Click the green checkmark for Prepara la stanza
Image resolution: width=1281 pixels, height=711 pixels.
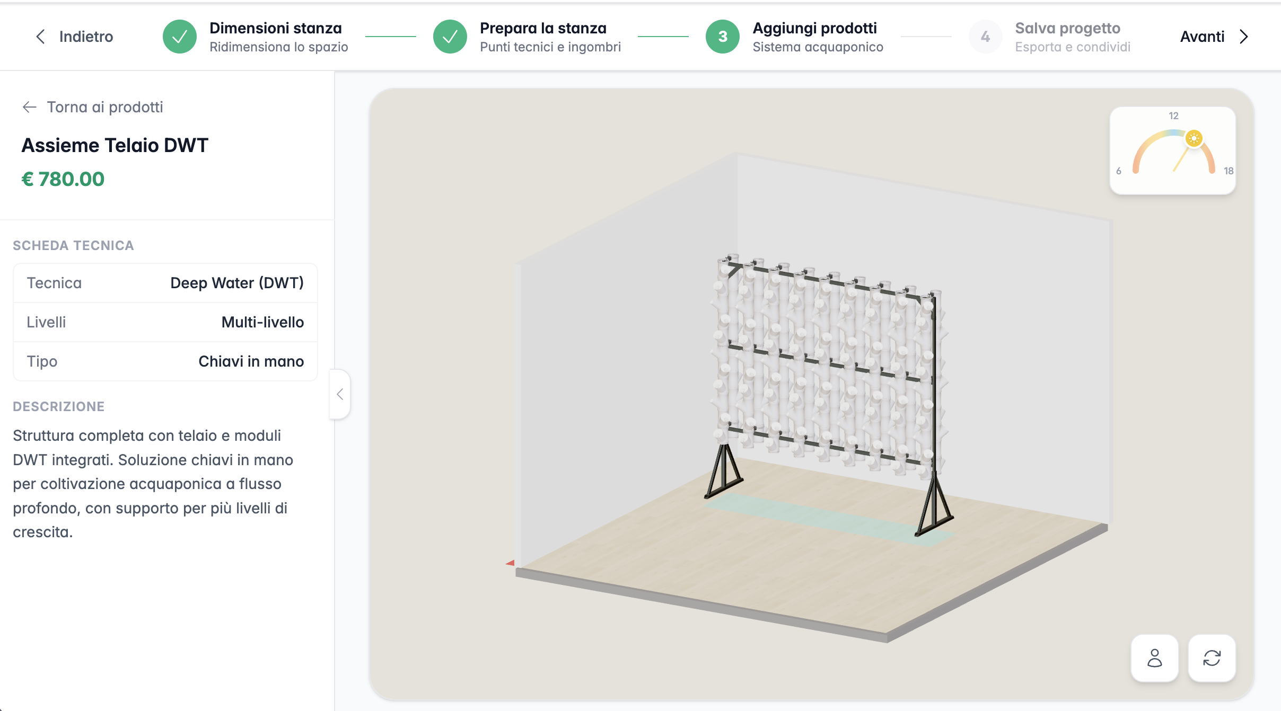(x=450, y=37)
